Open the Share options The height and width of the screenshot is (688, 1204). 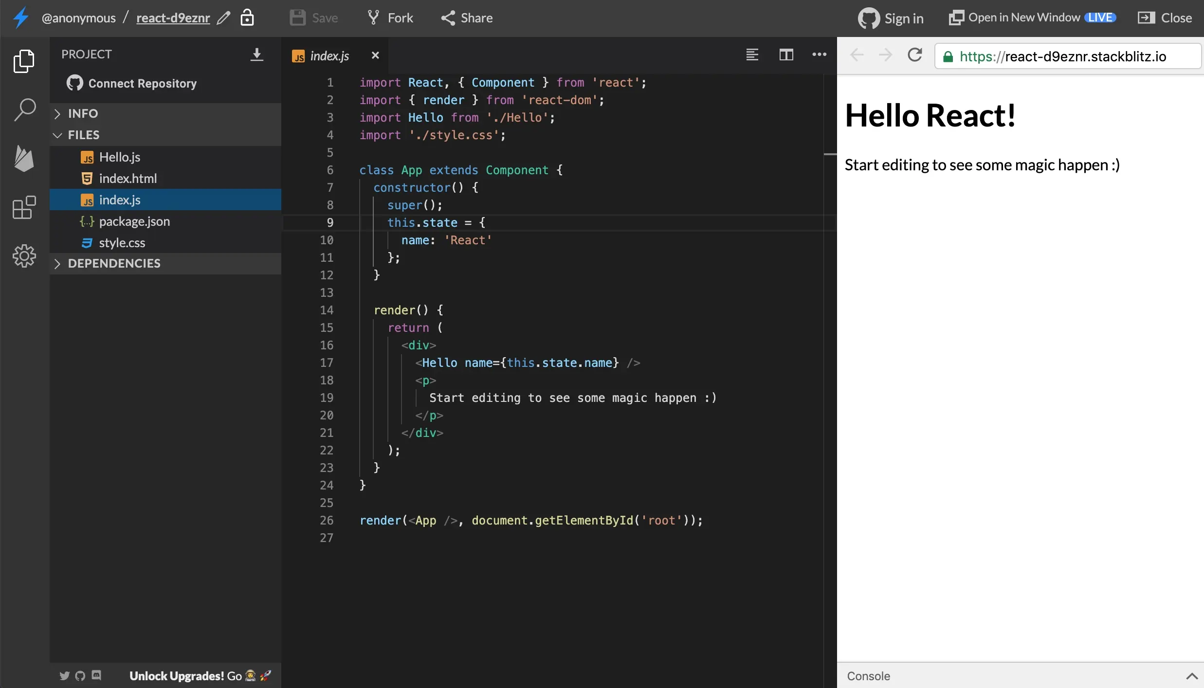click(467, 18)
